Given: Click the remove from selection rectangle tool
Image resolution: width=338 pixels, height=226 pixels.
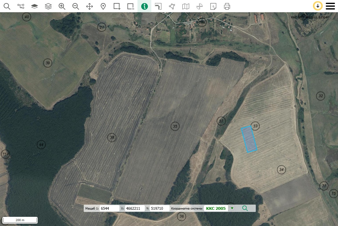Looking at the screenshot, I should (x=131, y=6).
